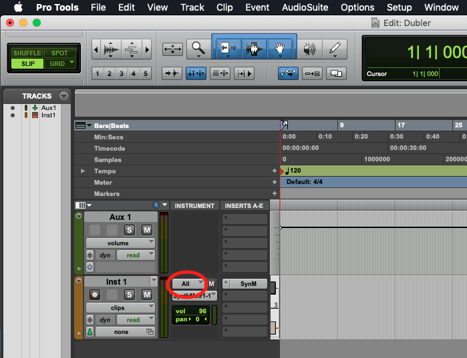Image resolution: width=467 pixels, height=358 pixels.
Task: Select the Zoomer magnifier tool
Action: coord(198,49)
